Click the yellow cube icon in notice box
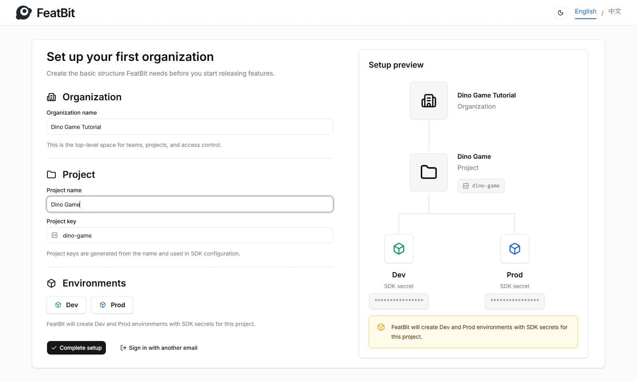Image resolution: width=637 pixels, height=382 pixels. pyautogui.click(x=381, y=327)
